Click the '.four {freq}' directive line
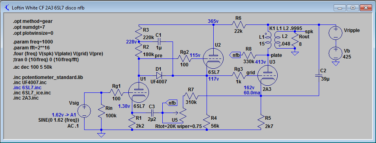 pos(58,54)
